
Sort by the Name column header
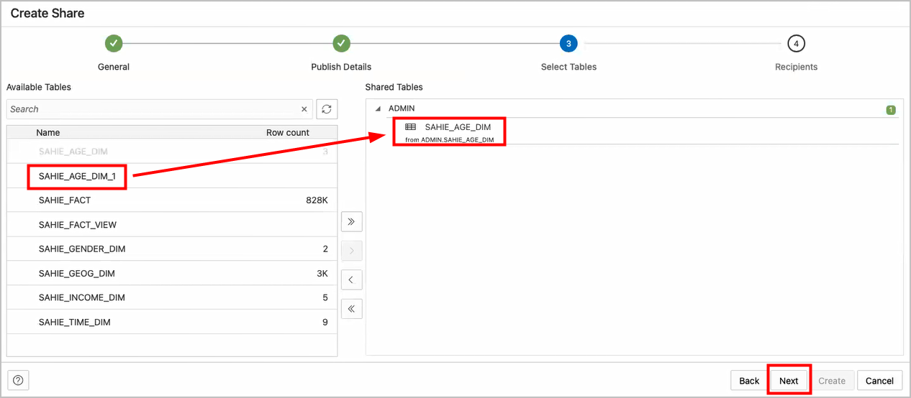point(48,132)
